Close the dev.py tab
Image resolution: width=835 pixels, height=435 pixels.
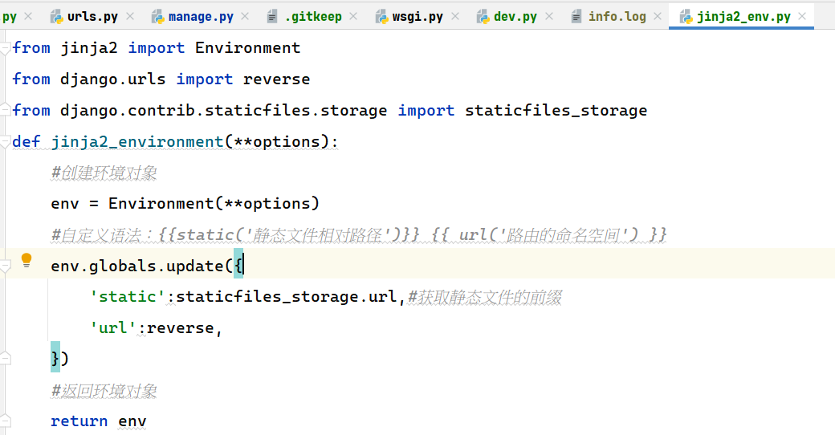point(549,17)
